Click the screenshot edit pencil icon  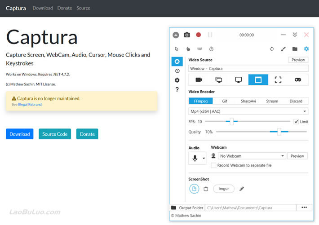pyautogui.click(x=241, y=189)
